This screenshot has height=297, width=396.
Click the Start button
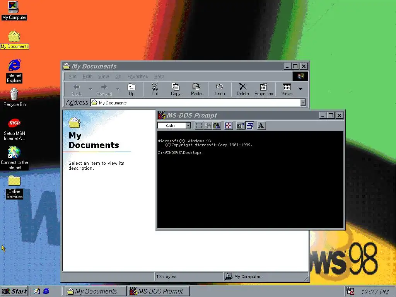(14, 291)
